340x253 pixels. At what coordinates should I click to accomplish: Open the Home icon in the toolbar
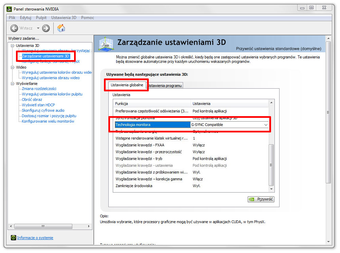point(61,28)
